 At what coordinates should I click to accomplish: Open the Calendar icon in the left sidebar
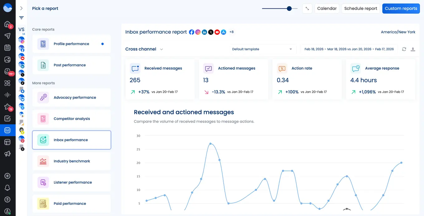[x=7, y=47]
